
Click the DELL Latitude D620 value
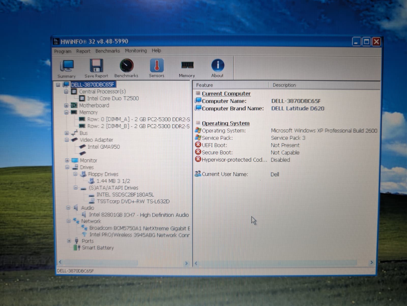click(x=298, y=109)
